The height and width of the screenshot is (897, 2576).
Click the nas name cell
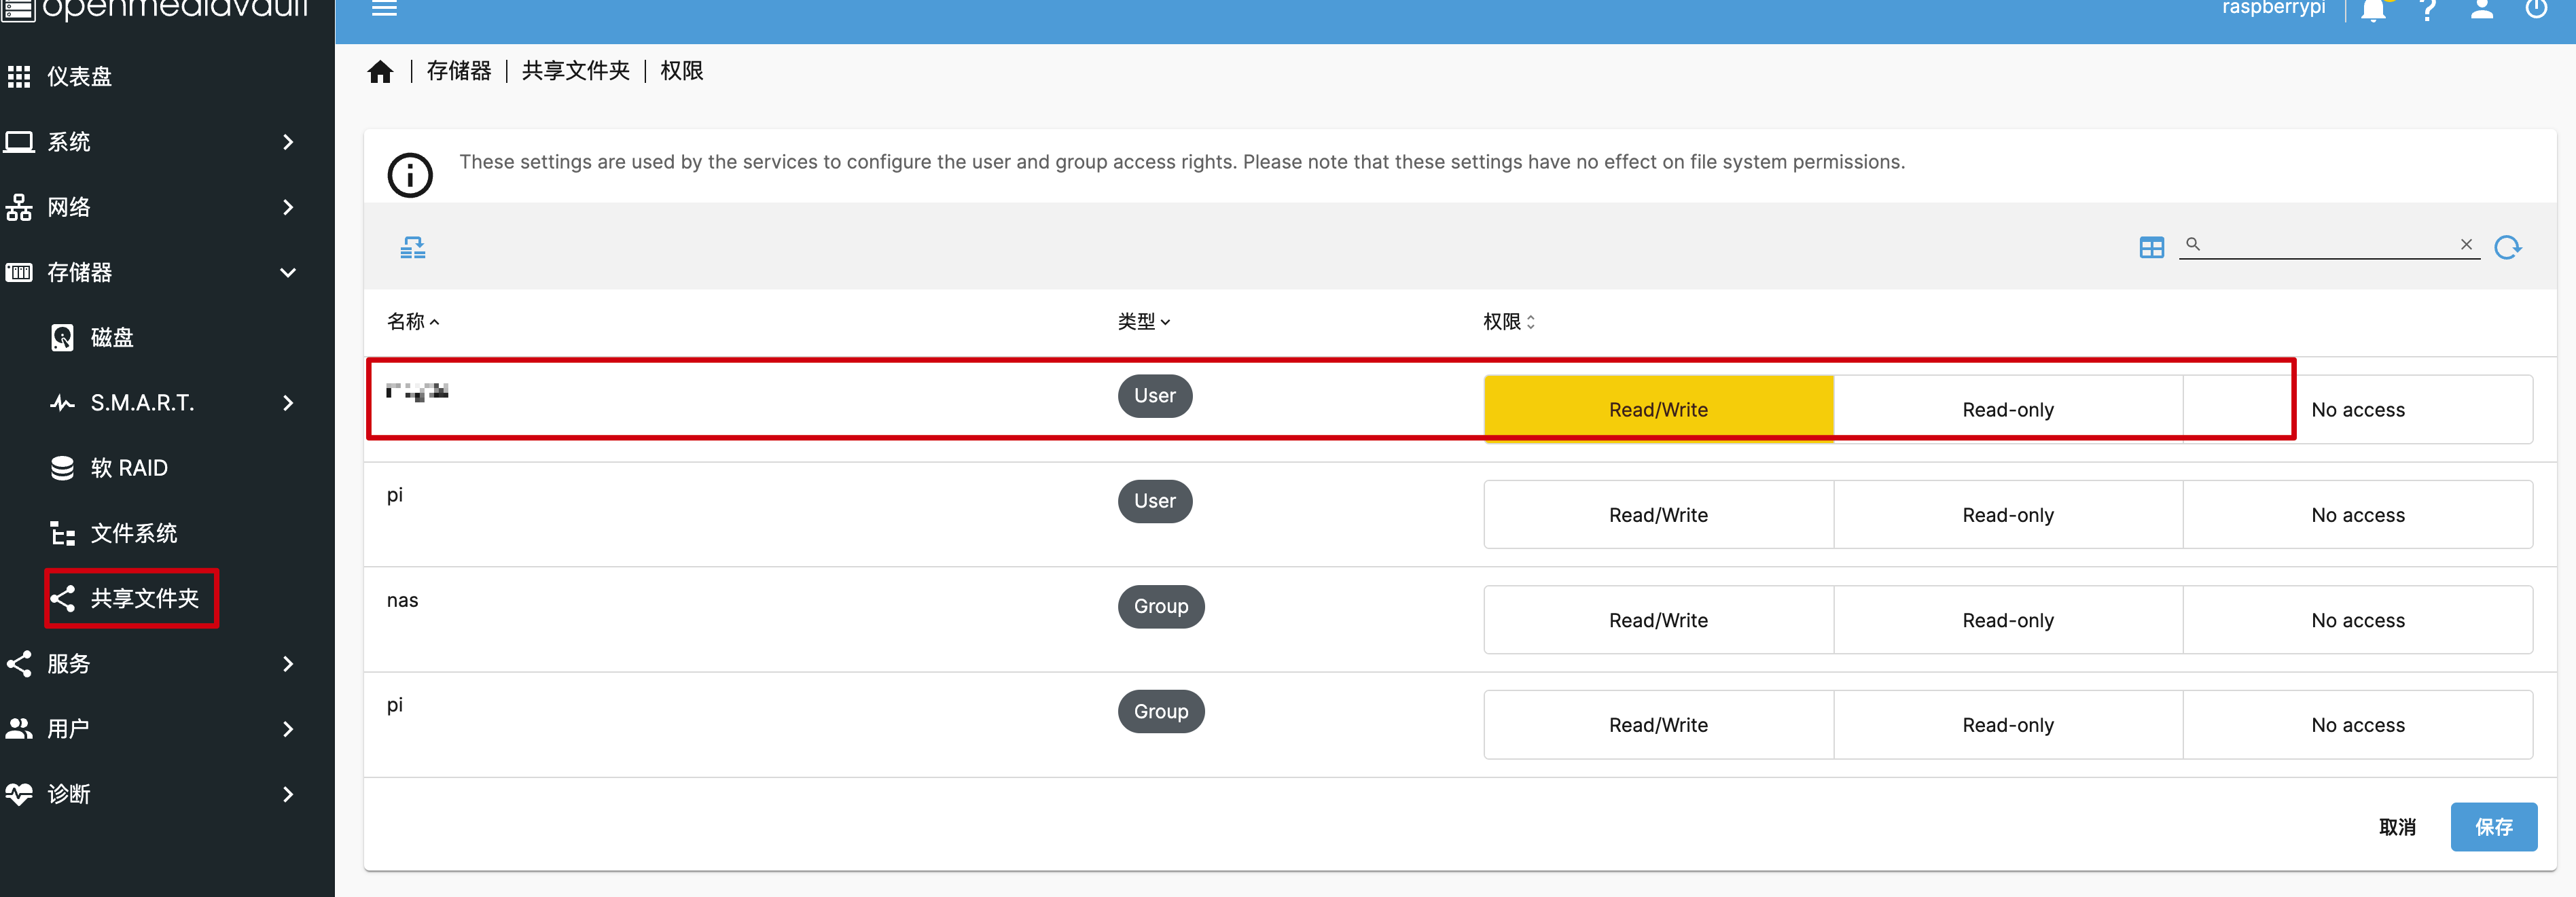pos(403,600)
